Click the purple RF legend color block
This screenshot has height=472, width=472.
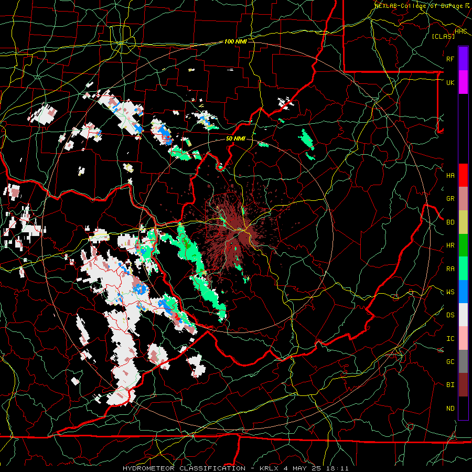coord(463,59)
